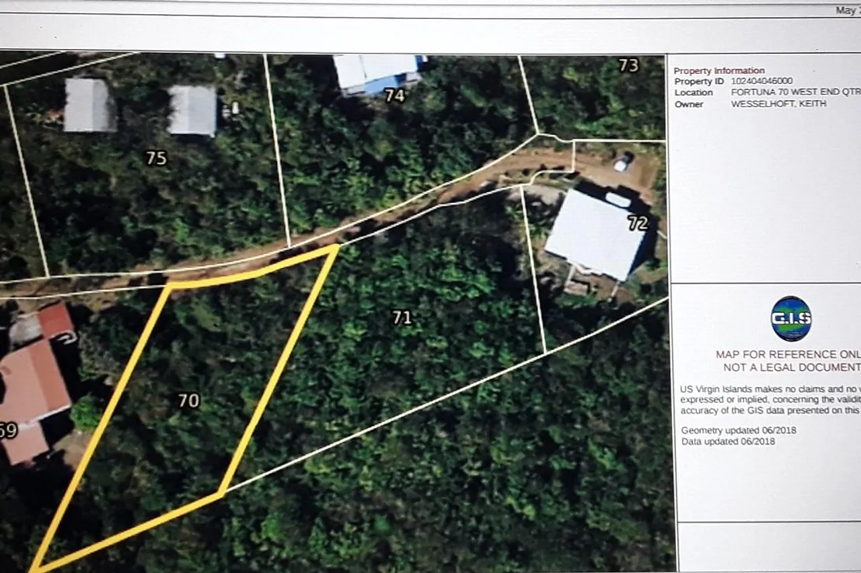Click the Property Information heading
861x573 pixels.
[x=718, y=71]
